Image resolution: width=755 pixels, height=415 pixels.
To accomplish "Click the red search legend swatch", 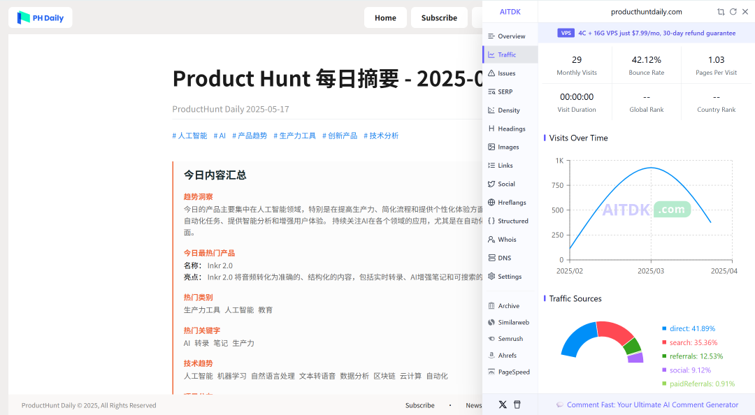I will tap(665, 342).
